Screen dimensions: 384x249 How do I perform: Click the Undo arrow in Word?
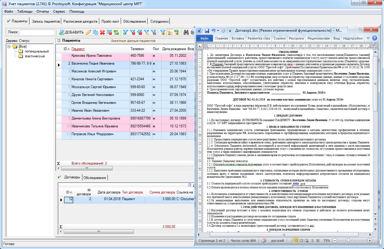pos(214,31)
